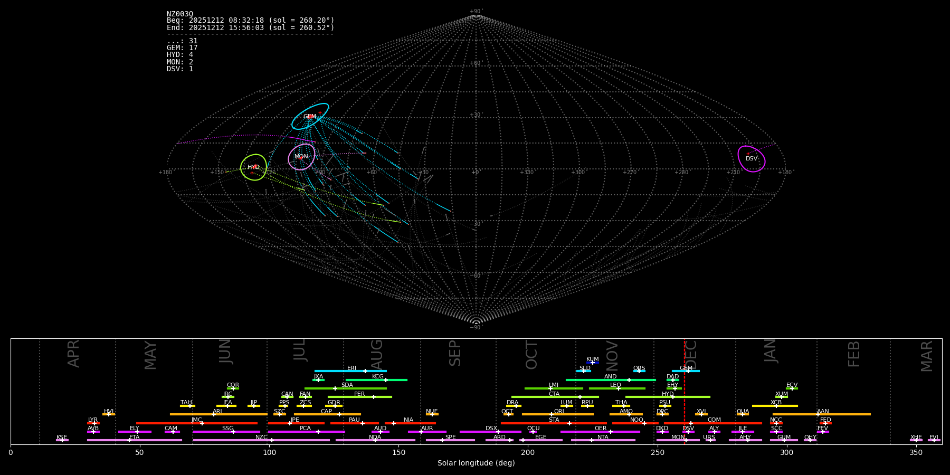Viewport: 950px width, 475px height.
Task: Click the ARI shower label in timeline
Action: click(217, 412)
